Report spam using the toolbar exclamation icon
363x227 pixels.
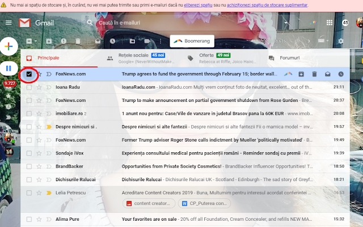point(64,41)
